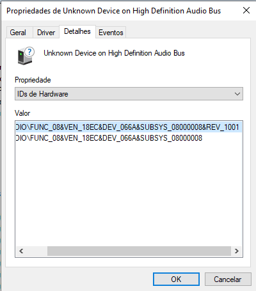256x291 pixels.
Task: Confirm with the OK button
Action: [176, 279]
